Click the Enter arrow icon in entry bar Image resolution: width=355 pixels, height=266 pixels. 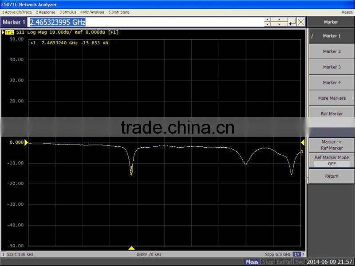[x=292, y=22]
